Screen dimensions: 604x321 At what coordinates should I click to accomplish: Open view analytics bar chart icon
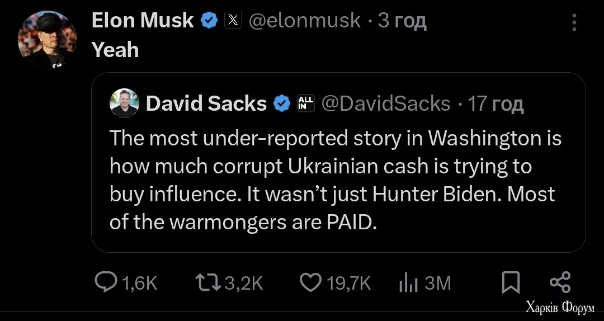coord(409,283)
